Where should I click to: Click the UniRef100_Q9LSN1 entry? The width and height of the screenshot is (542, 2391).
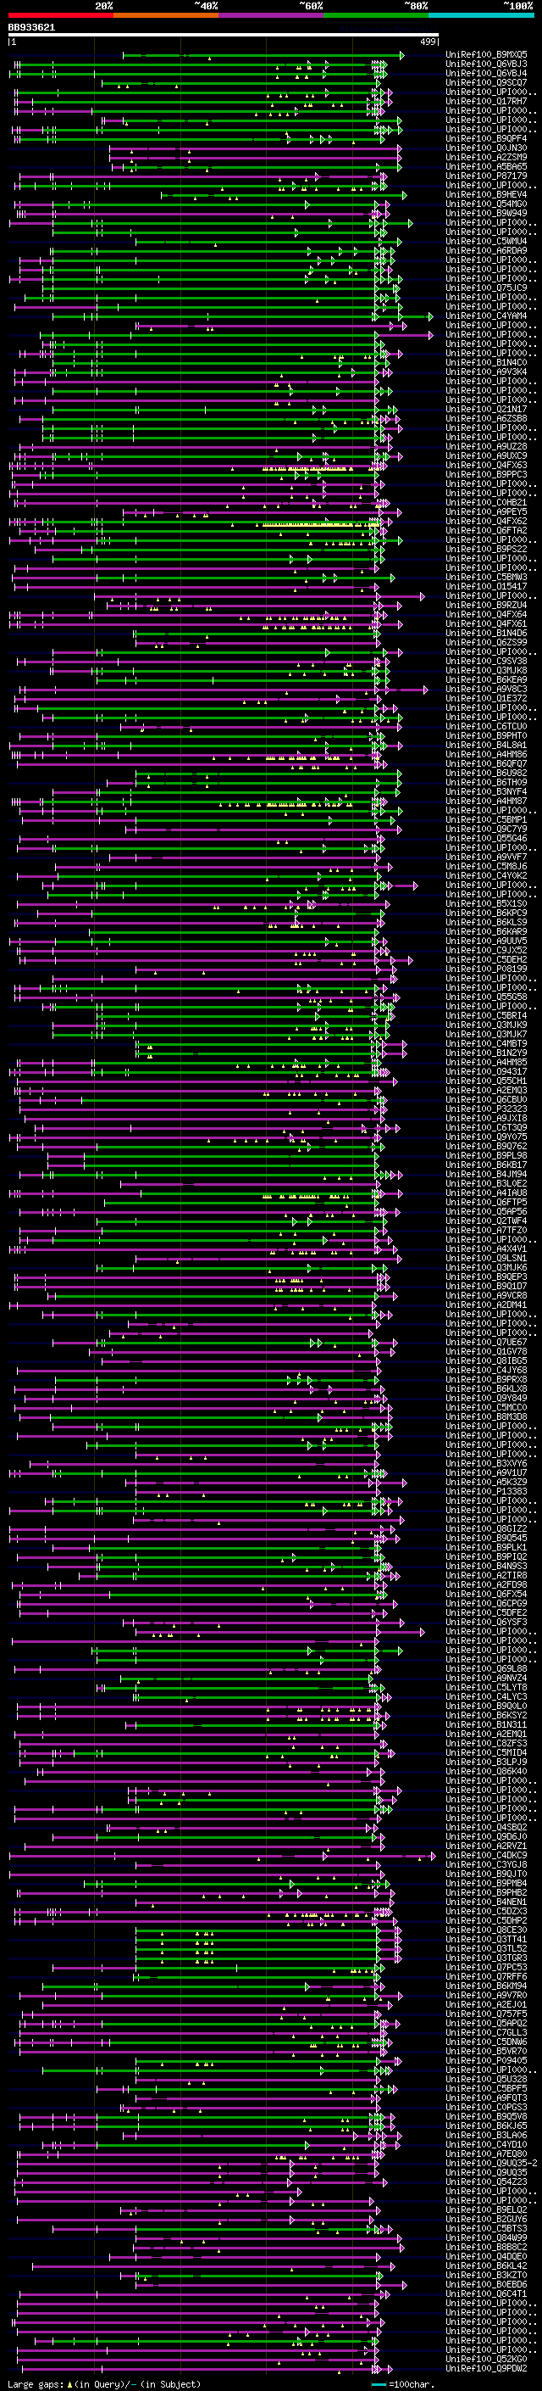pyautogui.click(x=486, y=1258)
